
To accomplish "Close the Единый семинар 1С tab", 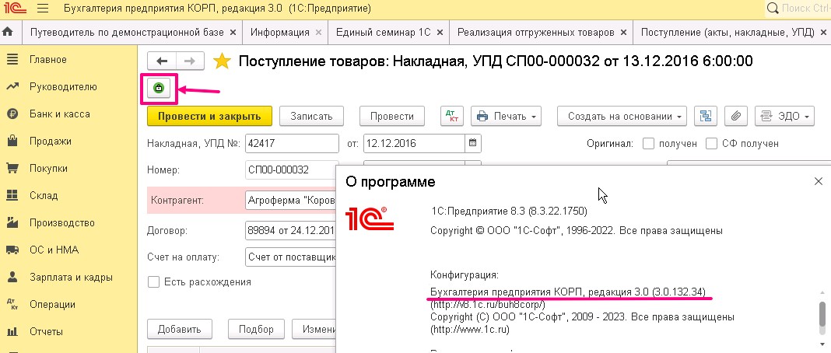I will tap(440, 33).
